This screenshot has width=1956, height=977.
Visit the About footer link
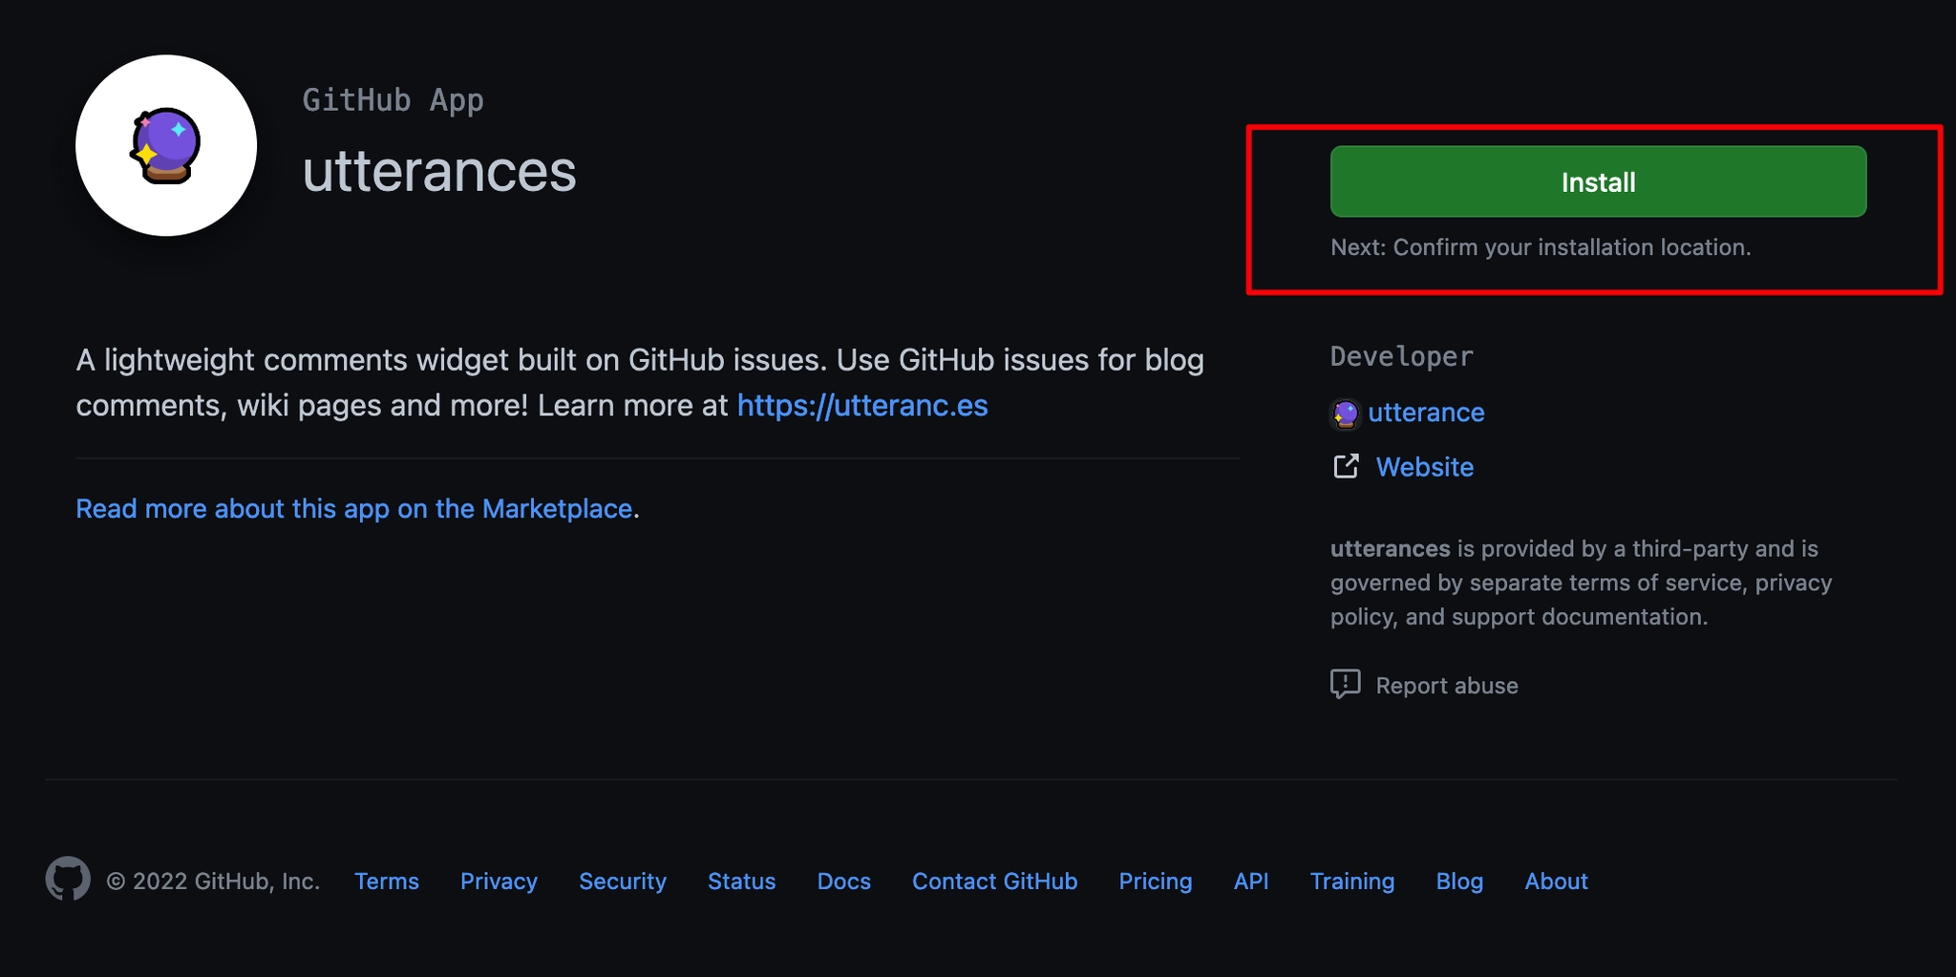[1556, 881]
